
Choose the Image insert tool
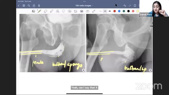click(76, 11)
